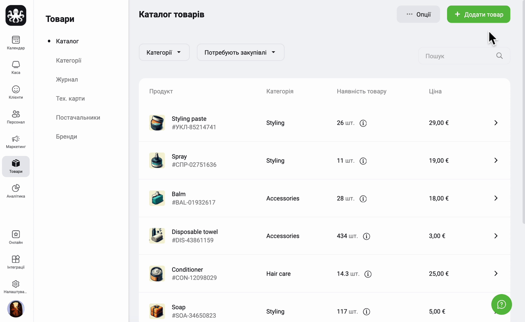Click the Styling paste product thumbnail

coord(157,123)
